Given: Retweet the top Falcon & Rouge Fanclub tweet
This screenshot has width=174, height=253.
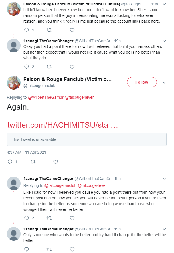Looking at the screenshot, I should [49, 30].
